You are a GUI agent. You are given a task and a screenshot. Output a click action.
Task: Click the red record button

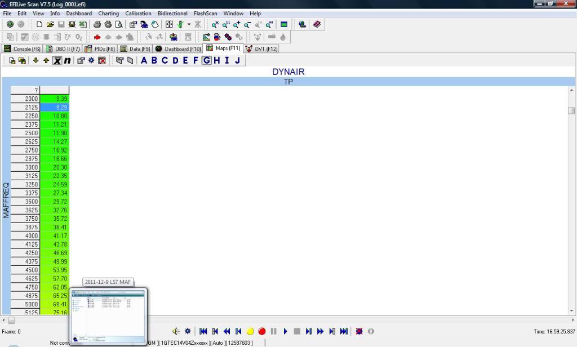point(261,331)
